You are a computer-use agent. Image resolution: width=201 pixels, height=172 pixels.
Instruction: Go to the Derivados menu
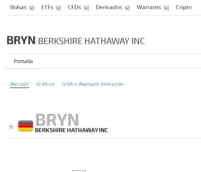(109, 7)
